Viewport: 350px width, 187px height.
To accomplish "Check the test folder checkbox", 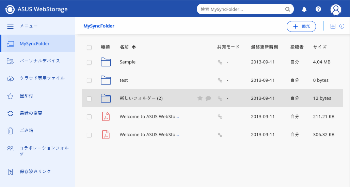I will click(x=89, y=80).
